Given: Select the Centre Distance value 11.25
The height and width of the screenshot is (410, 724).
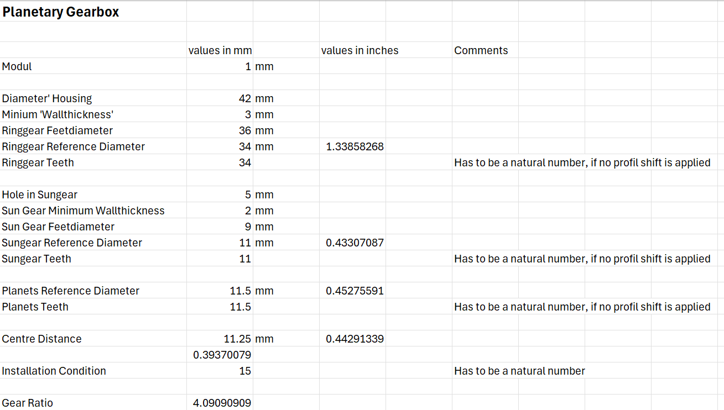Looking at the screenshot, I should 220,339.
